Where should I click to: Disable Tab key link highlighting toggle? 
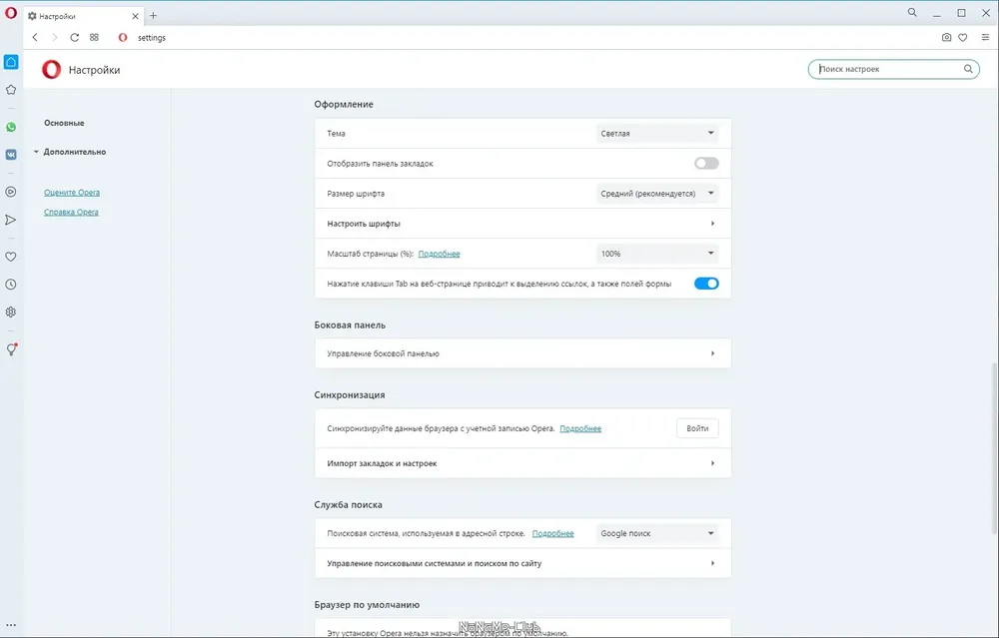[706, 284]
